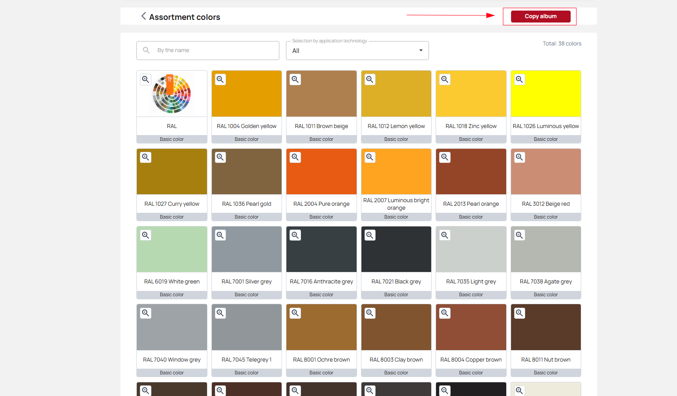677x396 pixels.
Task: Zoom the RAL 3012 Beige red swatch
Action: [x=519, y=157]
